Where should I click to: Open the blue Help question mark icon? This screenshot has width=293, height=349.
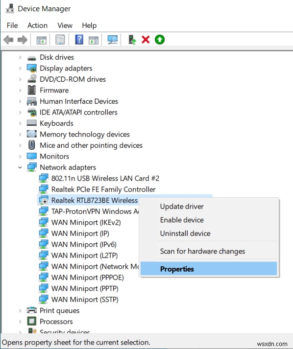[79, 40]
